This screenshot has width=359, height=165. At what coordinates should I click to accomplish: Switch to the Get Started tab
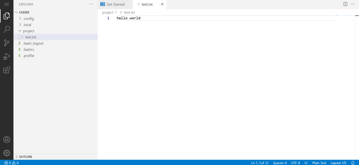(x=115, y=4)
